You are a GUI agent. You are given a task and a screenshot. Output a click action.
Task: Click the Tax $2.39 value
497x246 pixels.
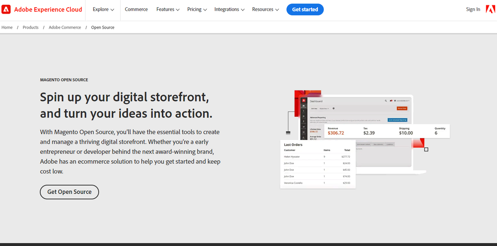[369, 133]
